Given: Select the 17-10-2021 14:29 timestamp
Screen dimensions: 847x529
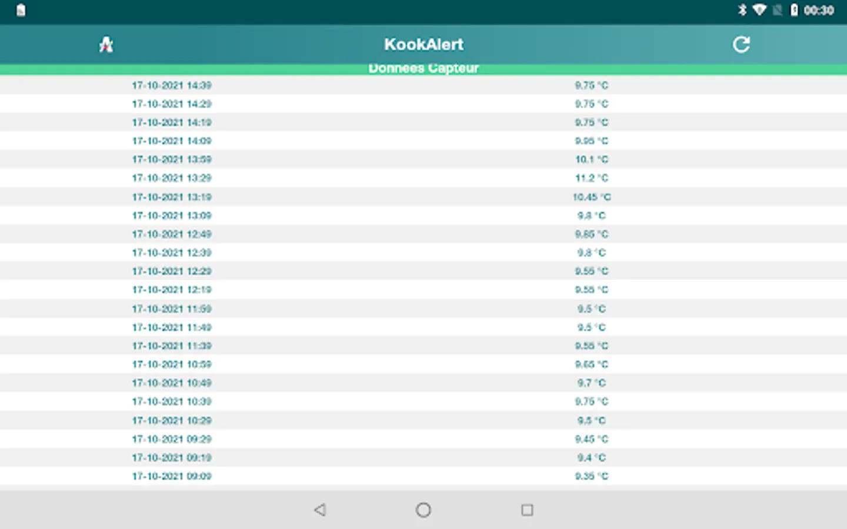Looking at the screenshot, I should [172, 104].
